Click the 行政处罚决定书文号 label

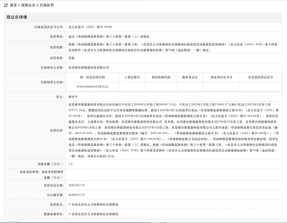(x=49, y=27)
